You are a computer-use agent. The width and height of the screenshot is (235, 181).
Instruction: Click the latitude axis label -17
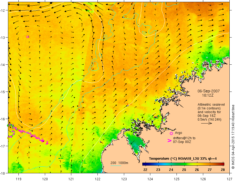[x=3, y=146]
